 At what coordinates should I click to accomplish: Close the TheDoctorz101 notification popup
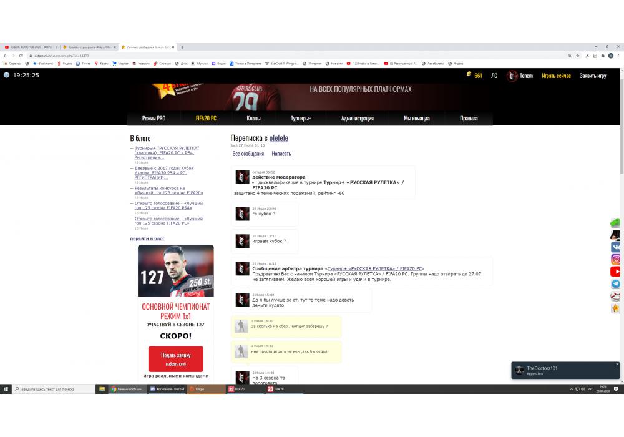point(617,364)
